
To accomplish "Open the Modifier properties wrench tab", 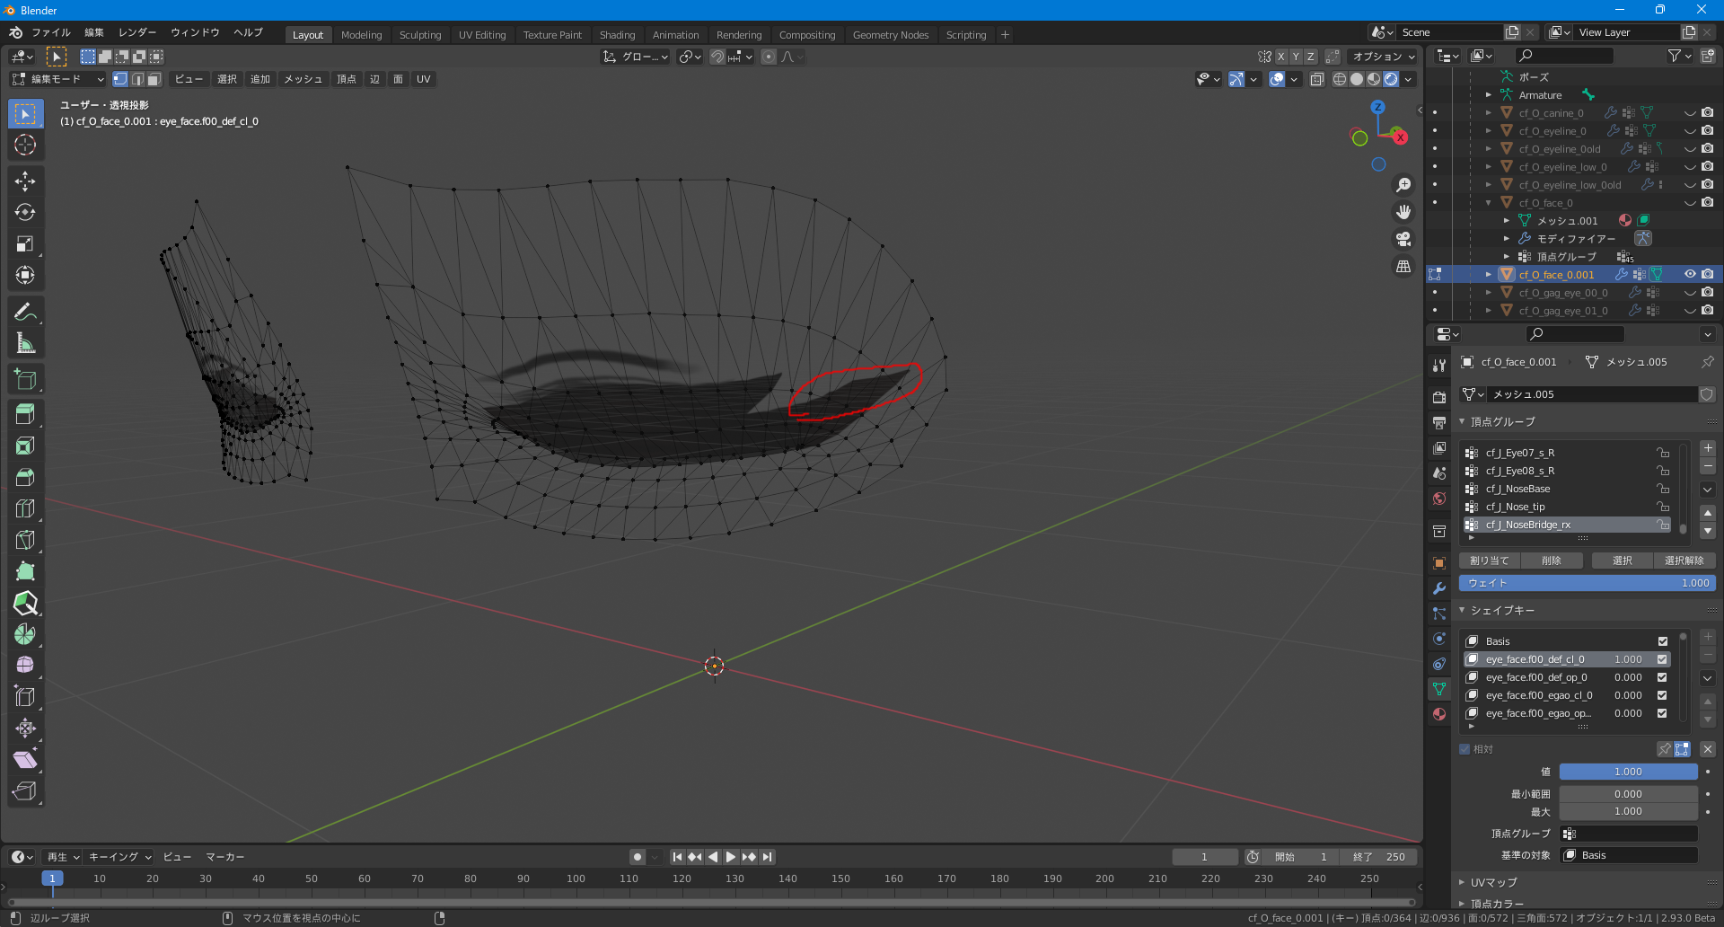I will pos(1439,588).
